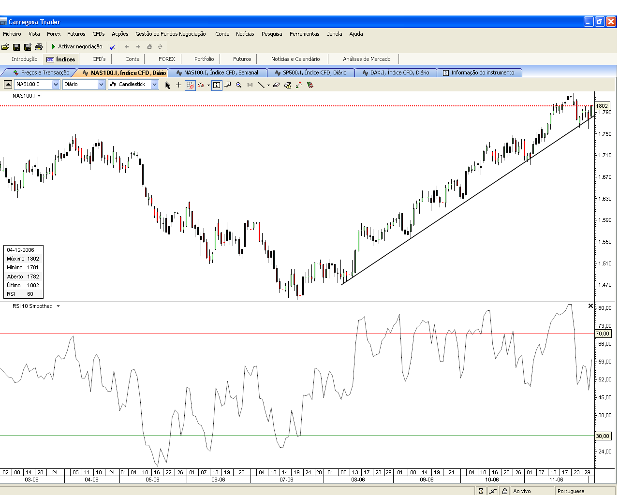Activate the magnifier zoom tool
The image size is (619, 495).
click(x=238, y=85)
